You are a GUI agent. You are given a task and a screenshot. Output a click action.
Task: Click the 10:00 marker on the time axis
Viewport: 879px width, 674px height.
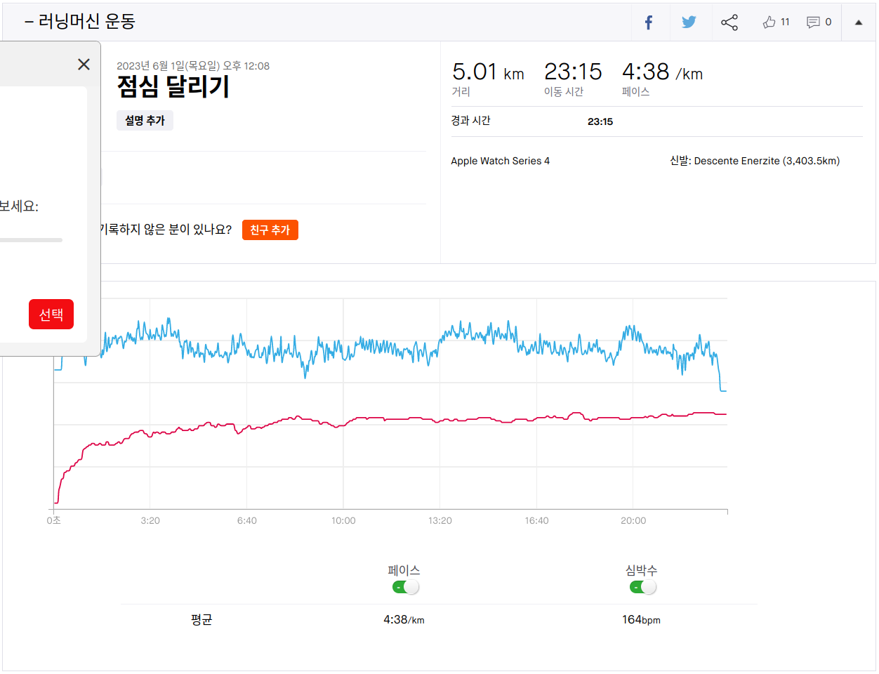[343, 521]
